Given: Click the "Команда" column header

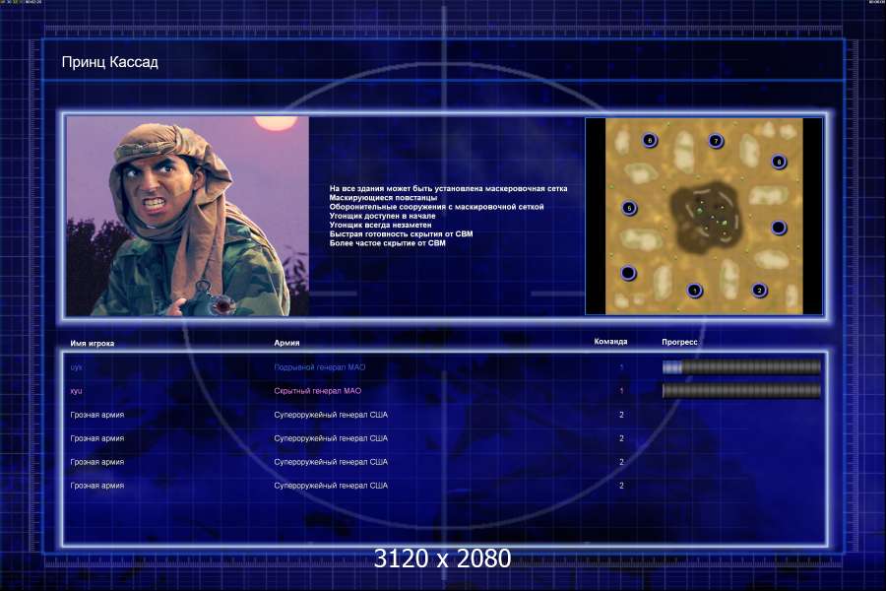Looking at the screenshot, I should point(610,342).
